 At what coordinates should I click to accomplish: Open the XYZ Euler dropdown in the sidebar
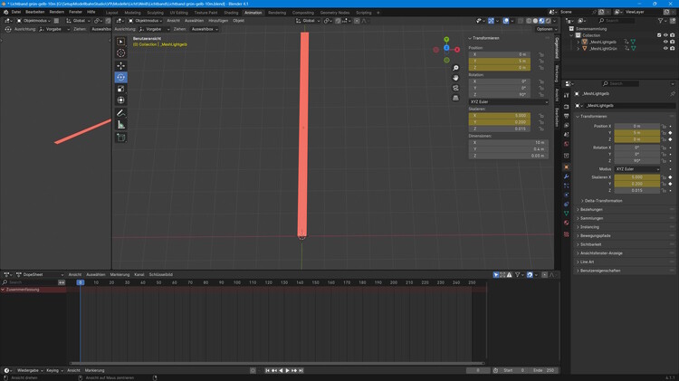coord(509,101)
